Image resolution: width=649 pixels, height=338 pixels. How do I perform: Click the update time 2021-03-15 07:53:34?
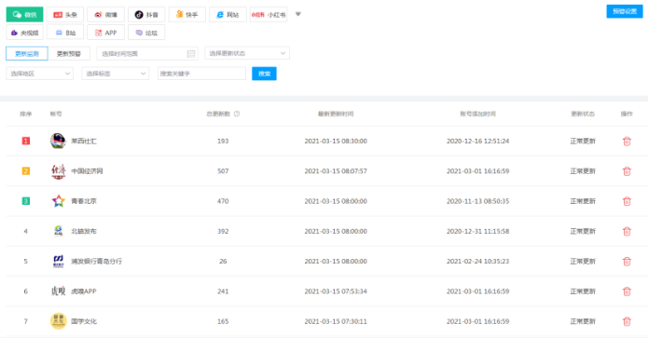(336, 291)
